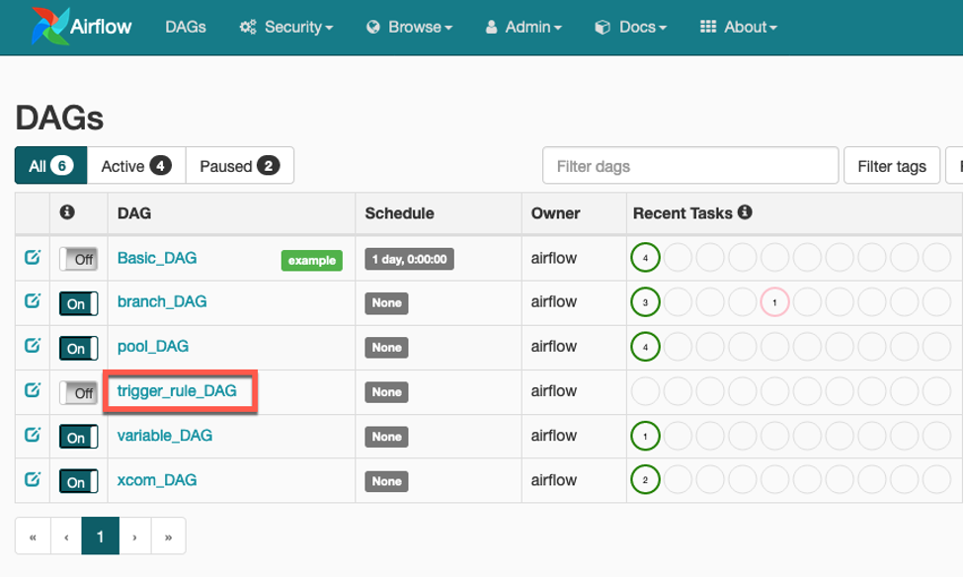Pause variable_DAG using its On toggle
This screenshot has width=965, height=578.
click(x=78, y=437)
